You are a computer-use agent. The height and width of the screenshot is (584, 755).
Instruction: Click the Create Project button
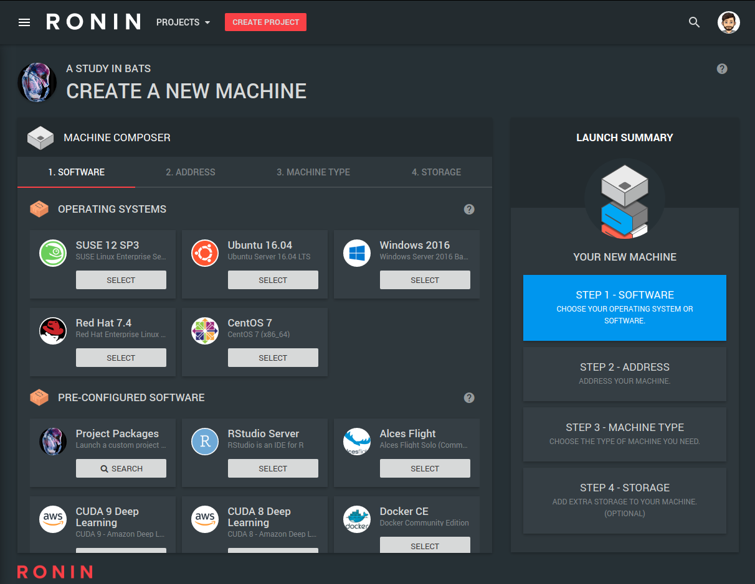[266, 22]
